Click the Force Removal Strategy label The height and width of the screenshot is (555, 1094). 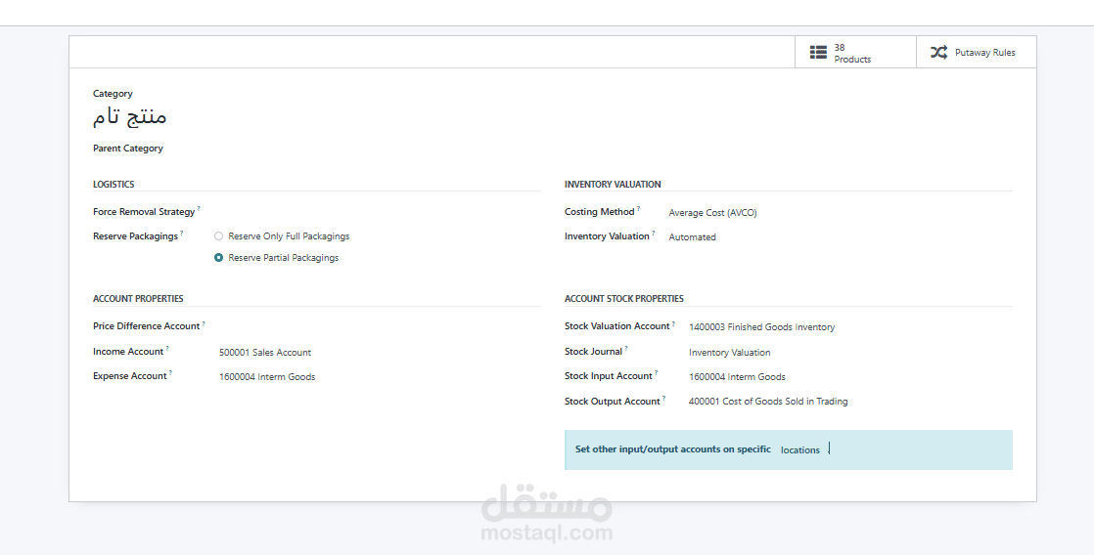tap(144, 212)
